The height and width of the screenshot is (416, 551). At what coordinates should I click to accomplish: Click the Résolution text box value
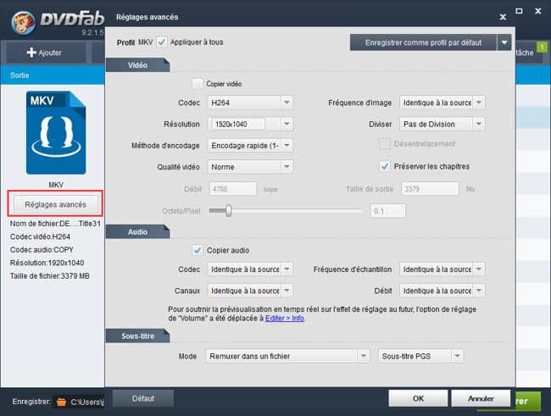(237, 124)
